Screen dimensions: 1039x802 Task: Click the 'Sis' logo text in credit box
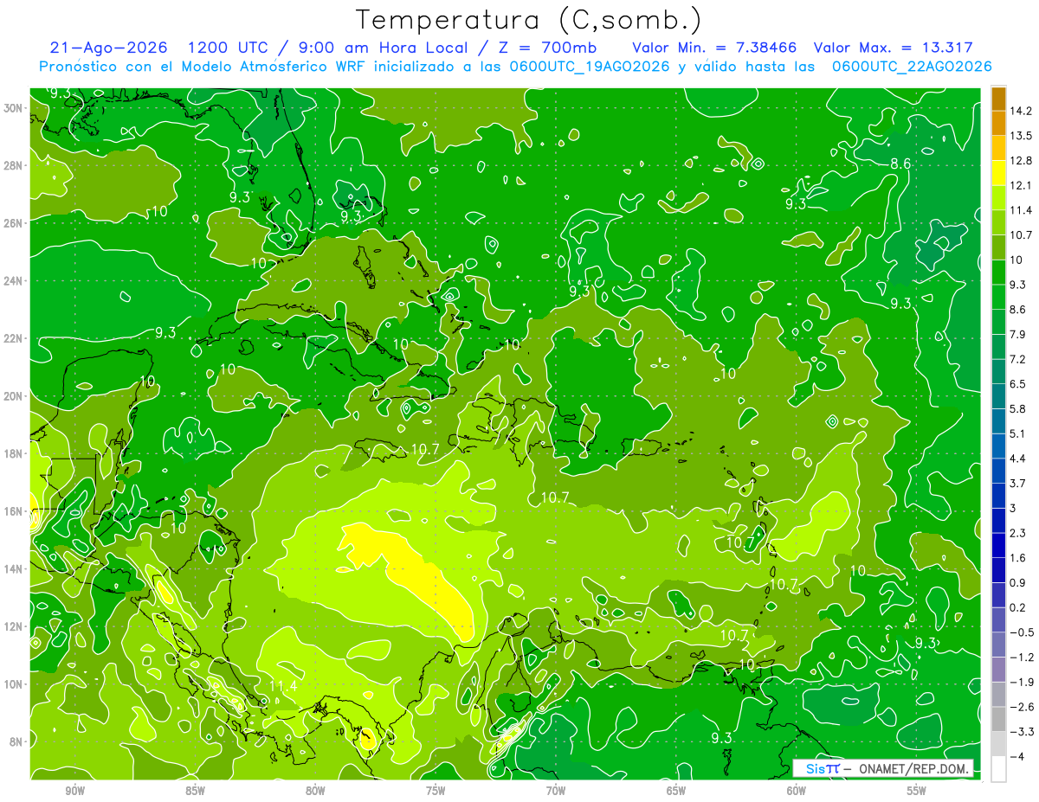(814, 768)
